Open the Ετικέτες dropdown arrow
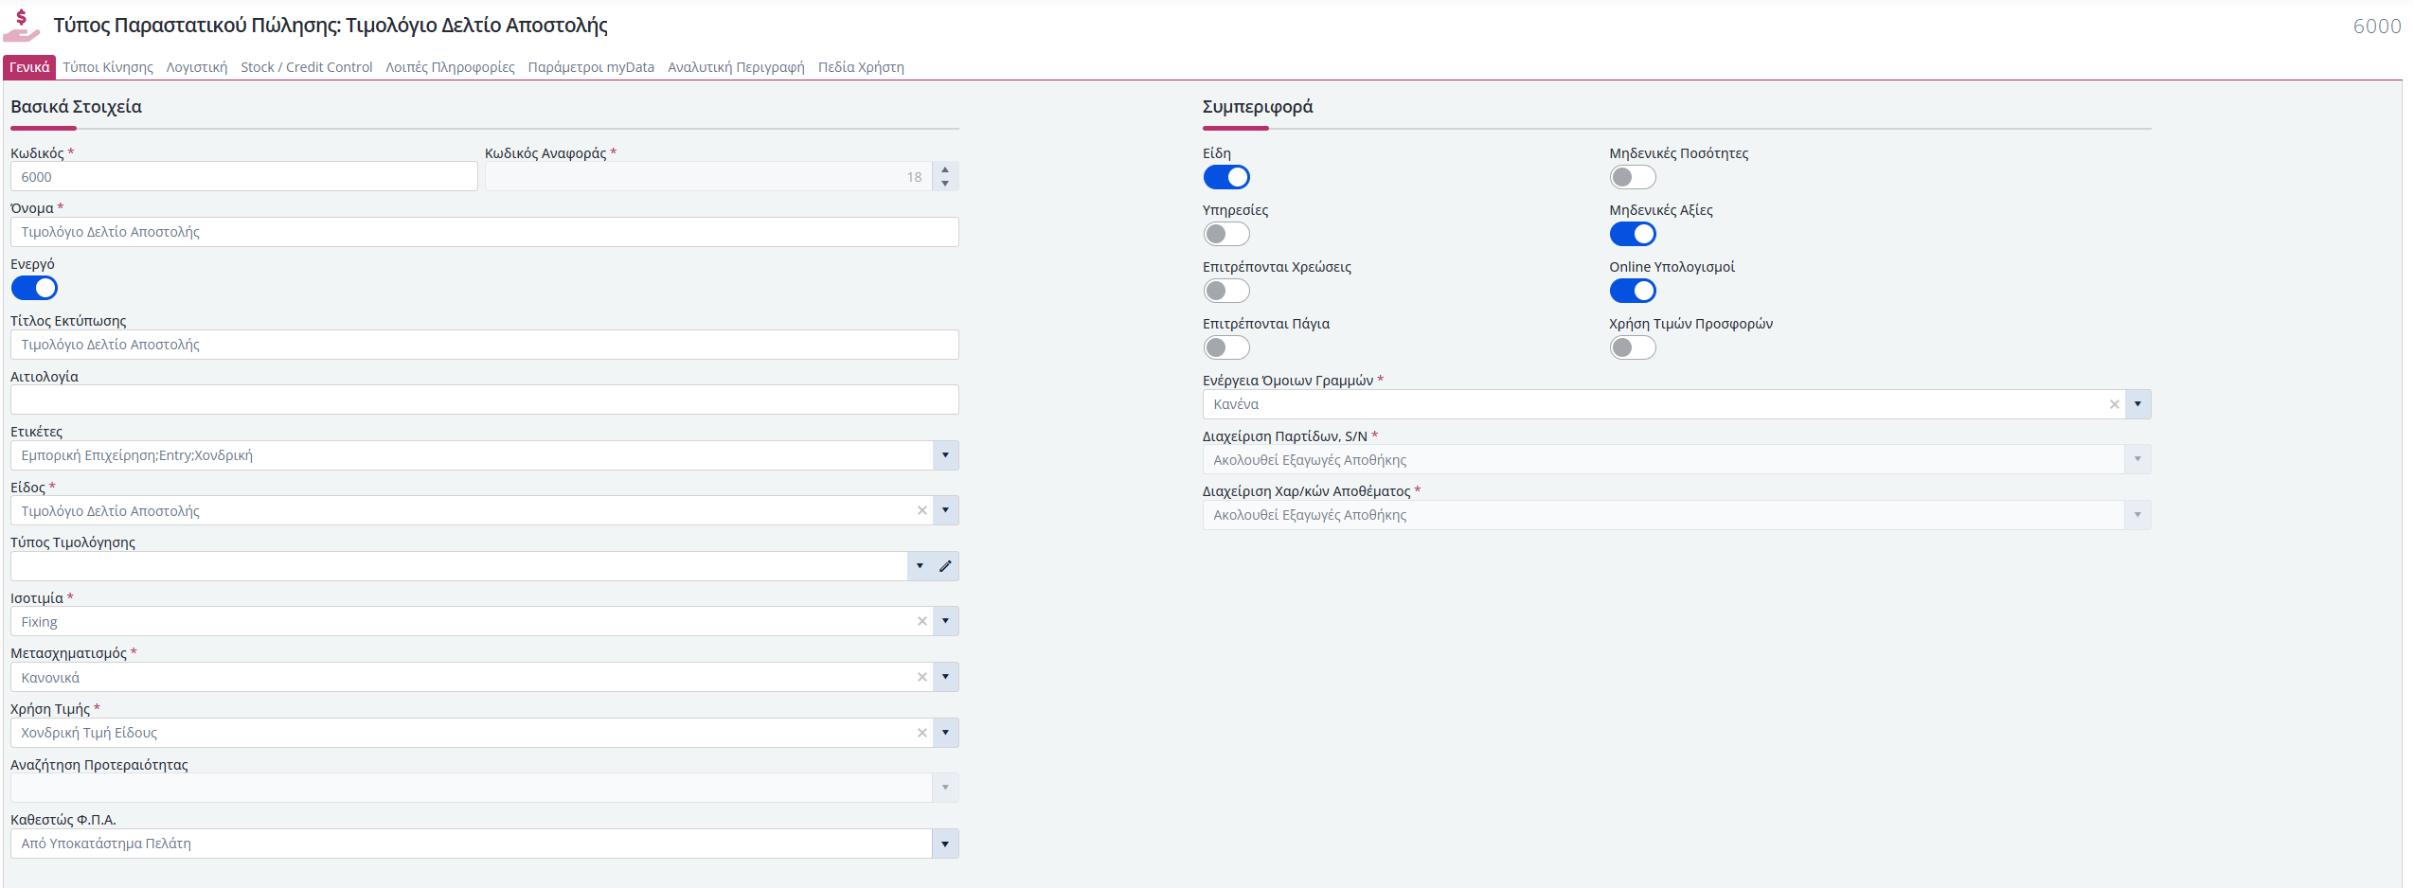The image size is (2414, 888). coord(945,455)
